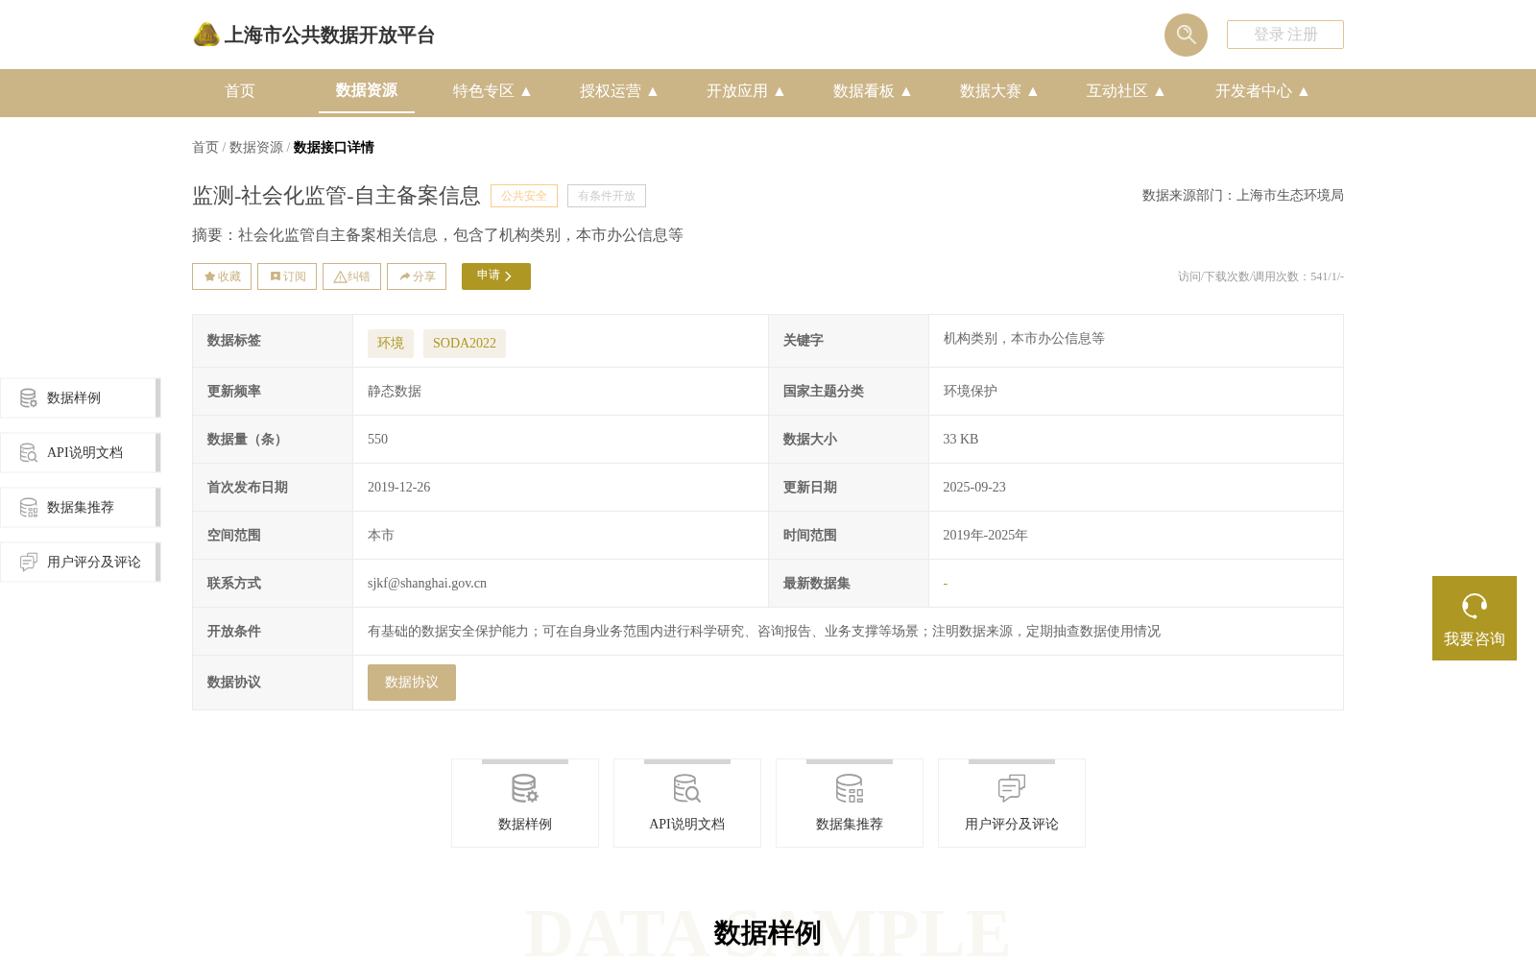
Task: Click 用户评分及评论 card comments icon
Action: click(x=1012, y=789)
